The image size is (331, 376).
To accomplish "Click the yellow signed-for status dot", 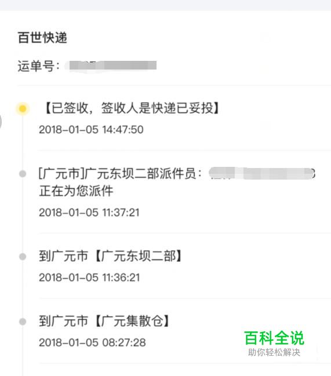I will point(23,109).
